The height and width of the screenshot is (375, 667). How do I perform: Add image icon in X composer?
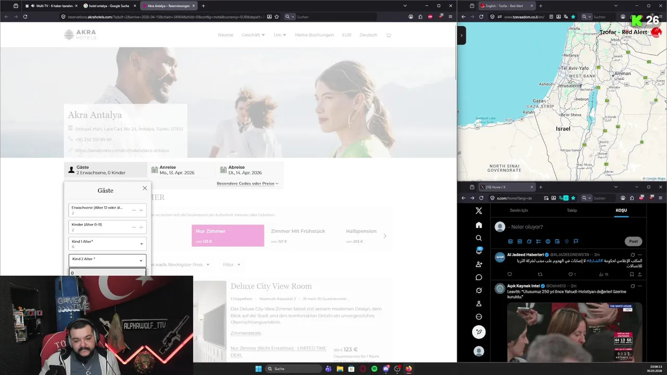pos(510,242)
